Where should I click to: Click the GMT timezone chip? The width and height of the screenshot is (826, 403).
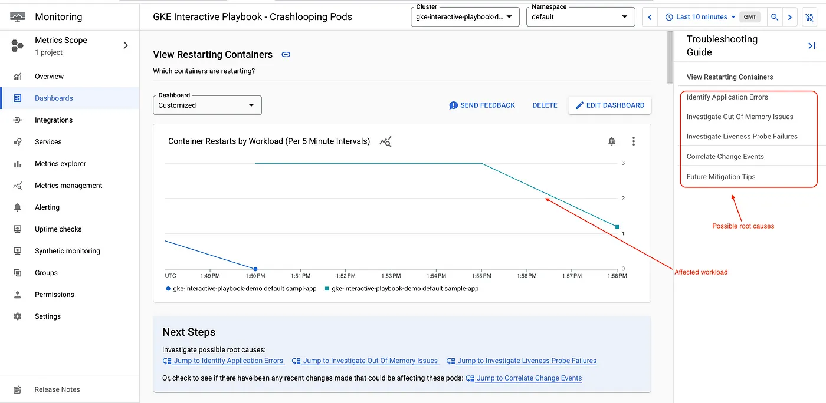[x=750, y=17]
